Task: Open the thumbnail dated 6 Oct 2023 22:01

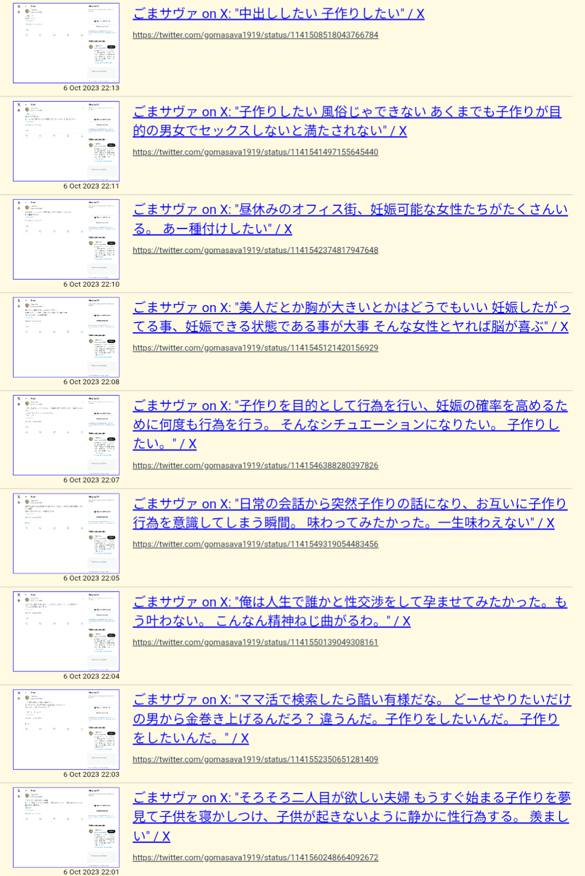Action: point(66,827)
